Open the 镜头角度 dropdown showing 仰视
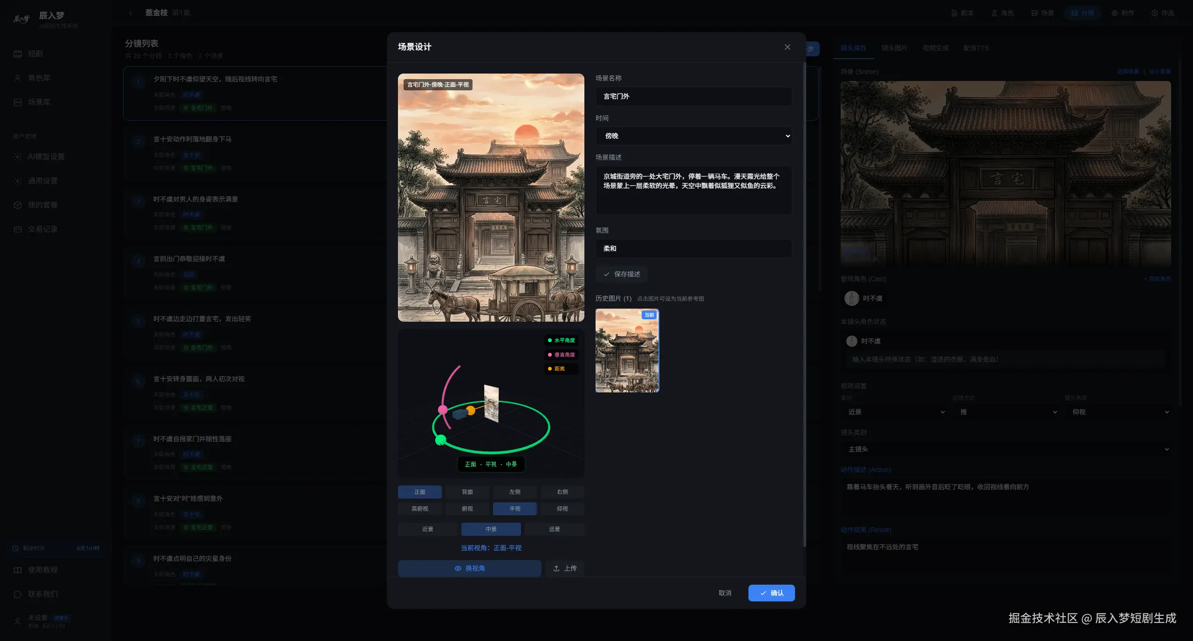This screenshot has height=641, width=1193. point(1119,412)
